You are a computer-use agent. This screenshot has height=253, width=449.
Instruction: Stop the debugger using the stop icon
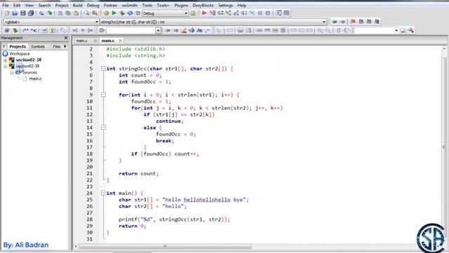tap(268, 13)
